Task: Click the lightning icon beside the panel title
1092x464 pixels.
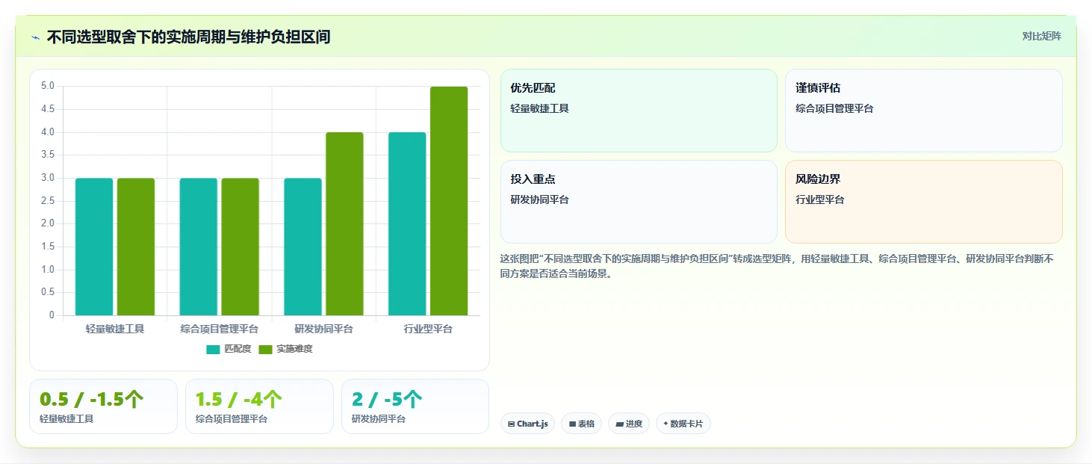Action: coord(35,37)
